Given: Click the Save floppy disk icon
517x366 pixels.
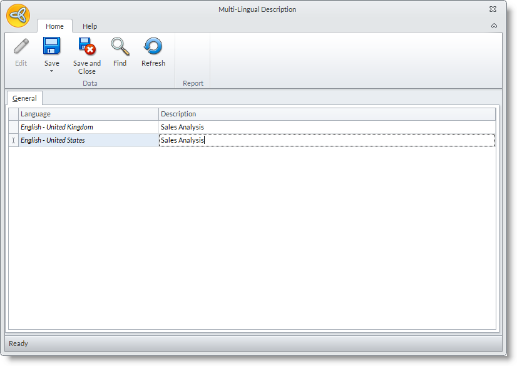Looking at the screenshot, I should pyautogui.click(x=51, y=46).
